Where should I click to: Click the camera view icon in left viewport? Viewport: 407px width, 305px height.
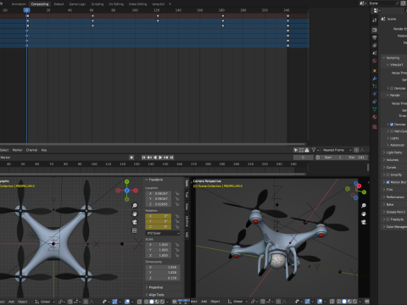[135, 222]
